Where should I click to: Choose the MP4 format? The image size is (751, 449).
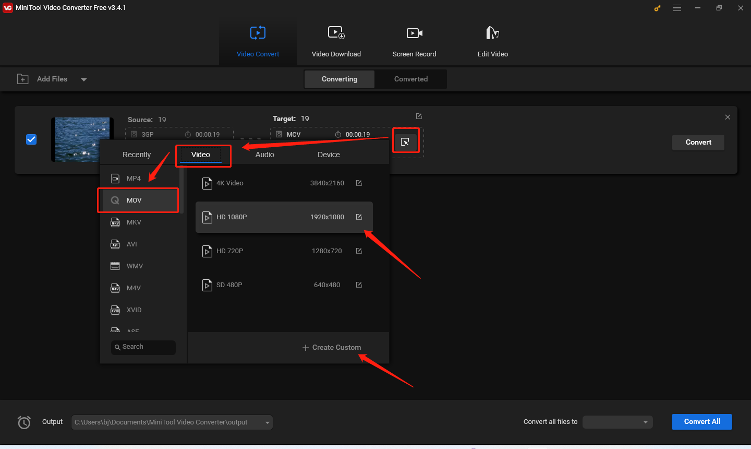click(140, 179)
